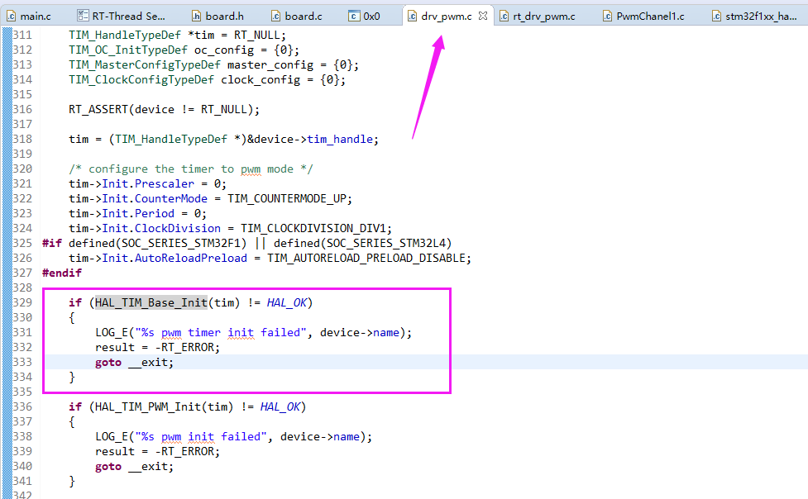Click the board.h header file icon
Image resolution: width=808 pixels, height=499 pixels.
196,16
